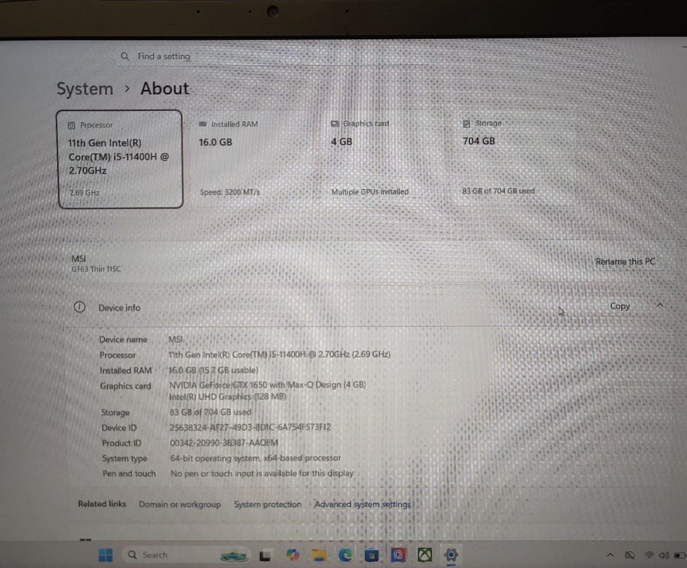Click the Settings gear taskbar icon
The height and width of the screenshot is (568, 687).
point(451,555)
